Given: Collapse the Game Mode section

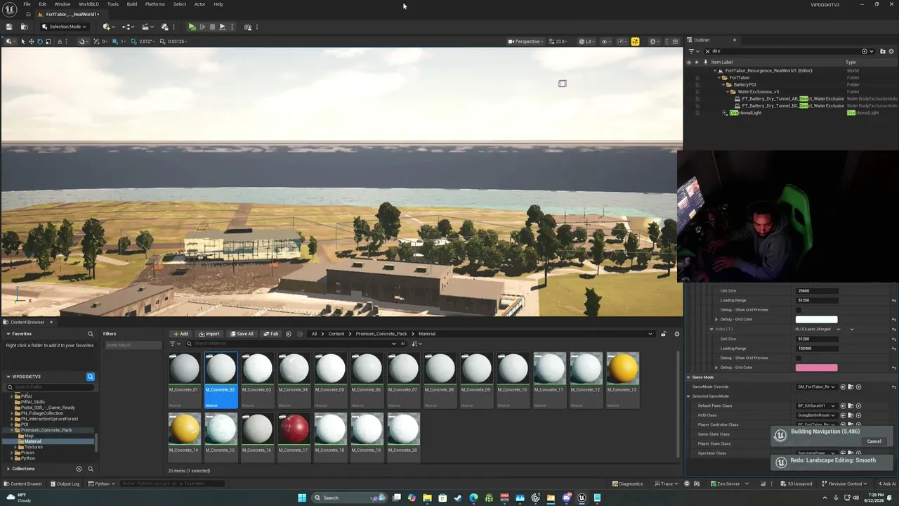Looking at the screenshot, I should [688, 377].
